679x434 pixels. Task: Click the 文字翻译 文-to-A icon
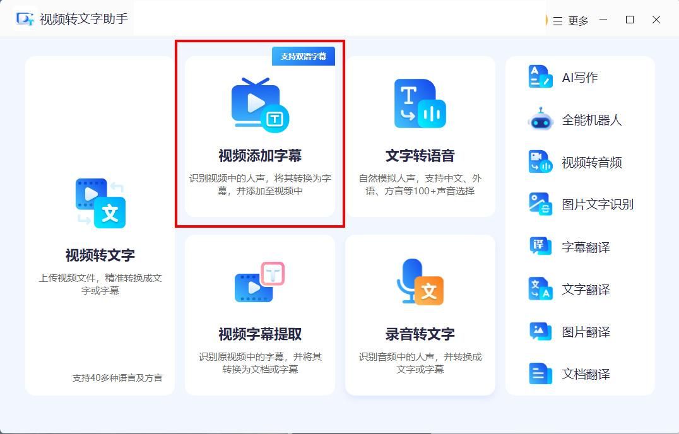(540, 289)
